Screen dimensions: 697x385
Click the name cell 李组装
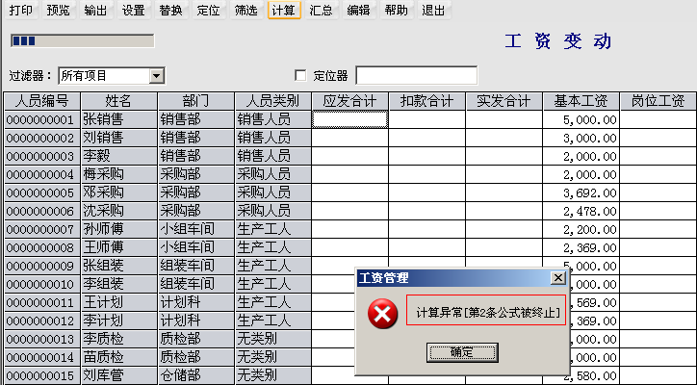tap(119, 284)
